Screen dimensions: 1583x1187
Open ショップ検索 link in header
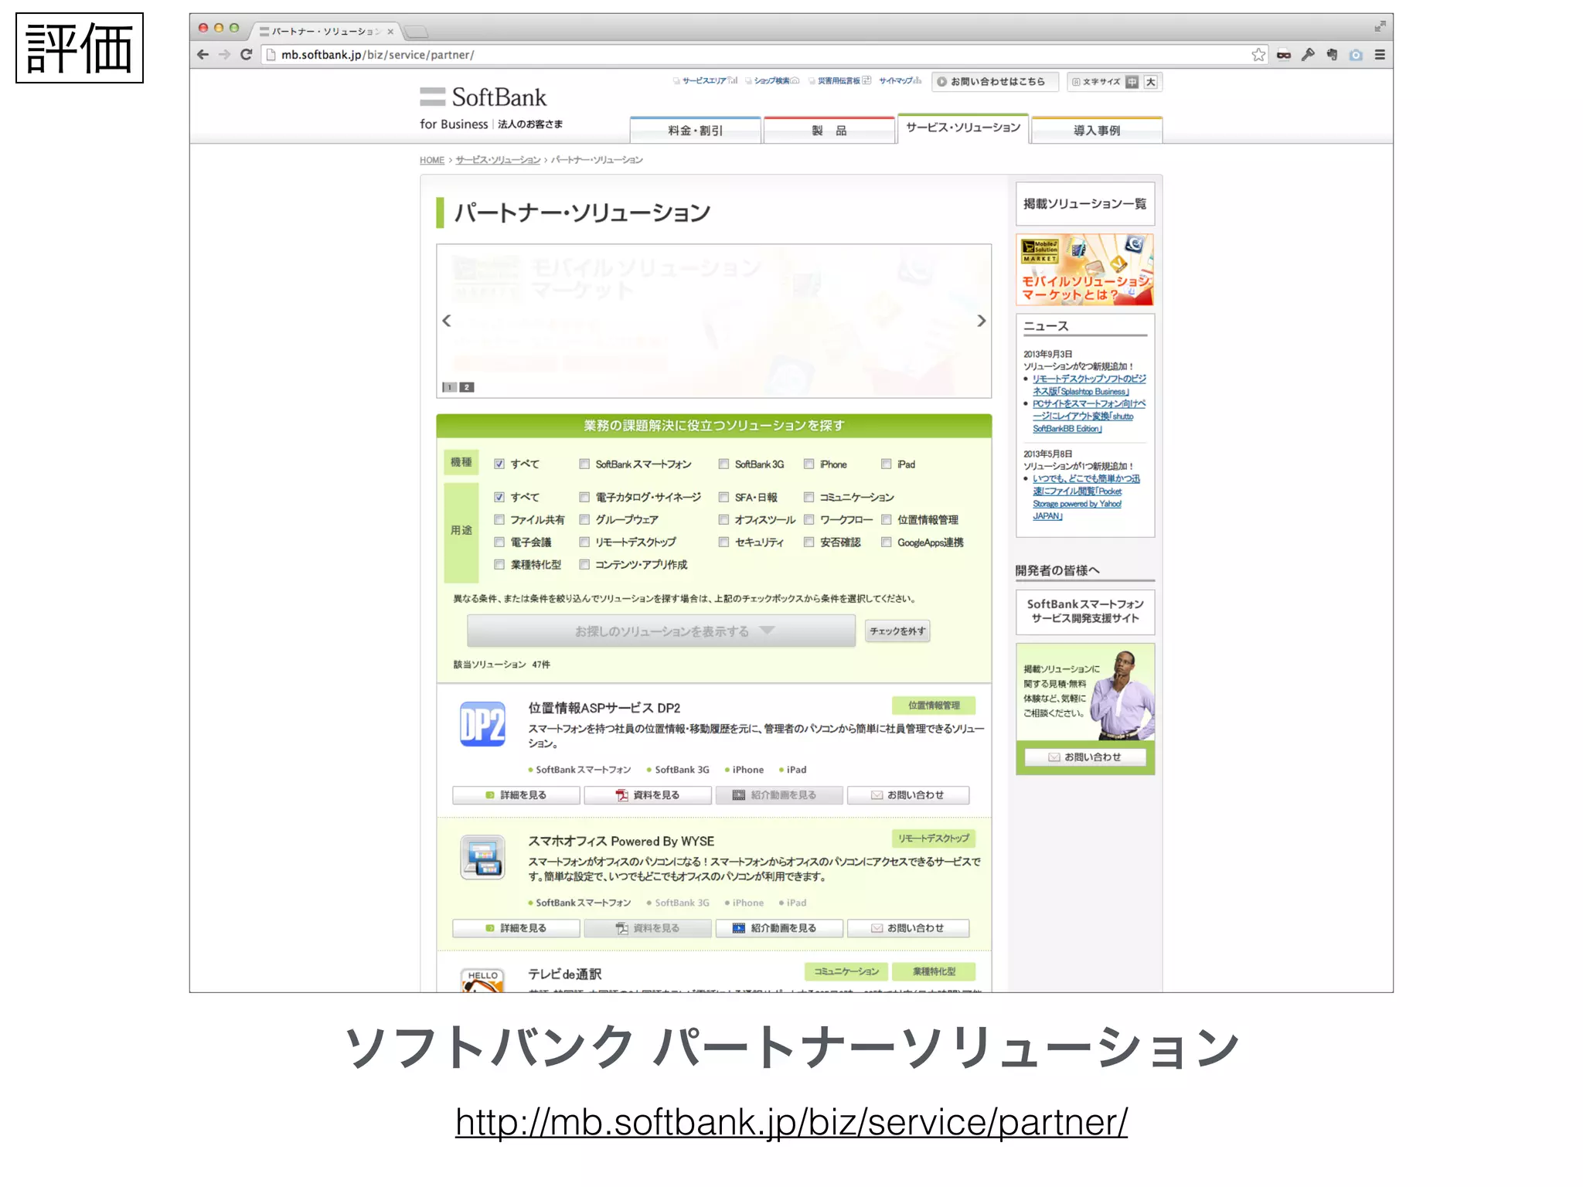[772, 81]
